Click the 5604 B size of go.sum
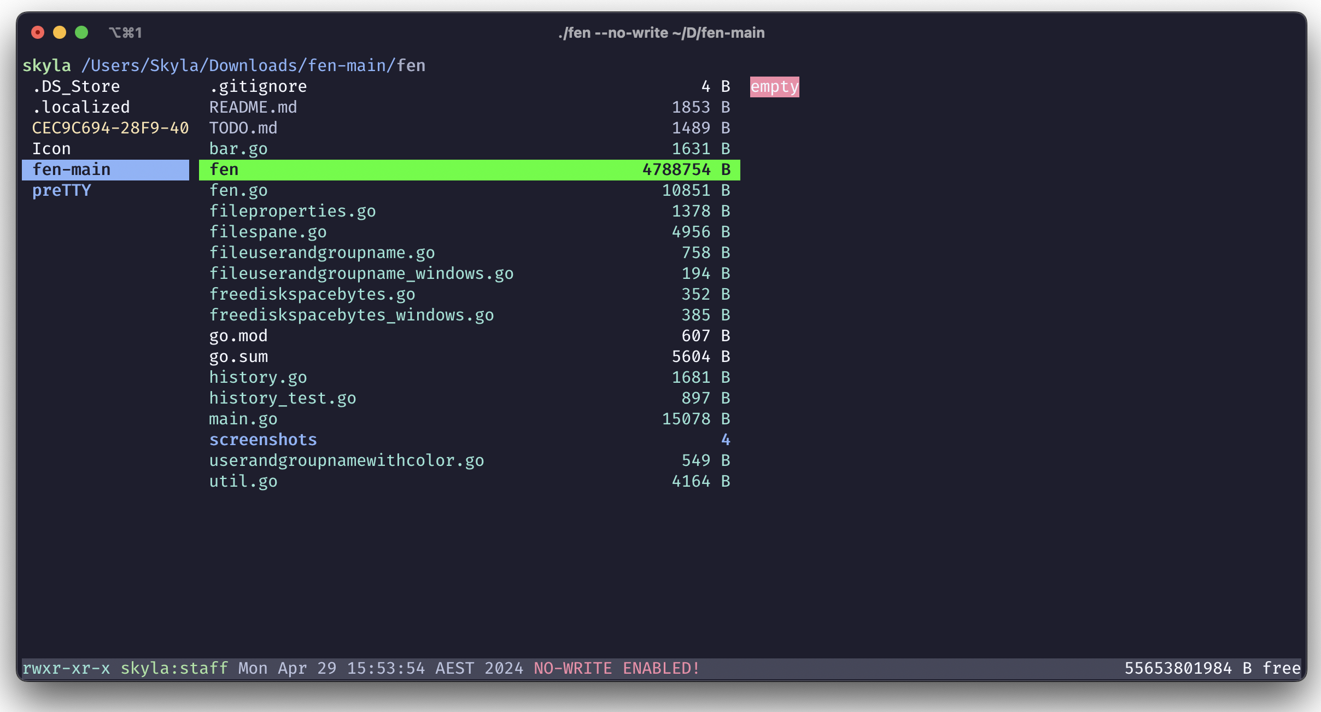The image size is (1321, 712). pos(701,357)
